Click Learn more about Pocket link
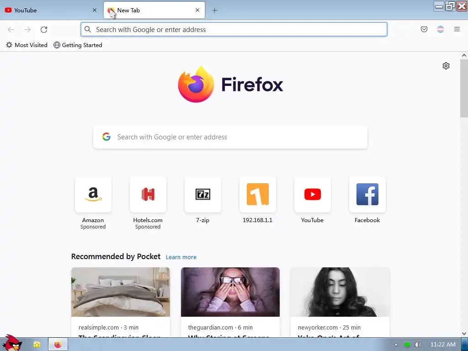 pos(181,257)
